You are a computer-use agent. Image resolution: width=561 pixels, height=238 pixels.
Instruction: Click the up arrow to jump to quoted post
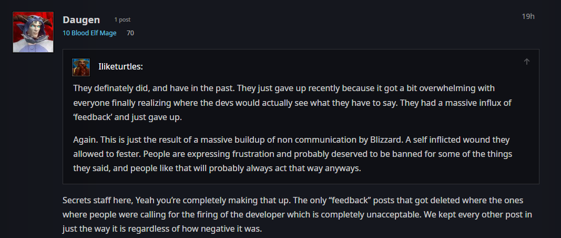tap(526, 62)
